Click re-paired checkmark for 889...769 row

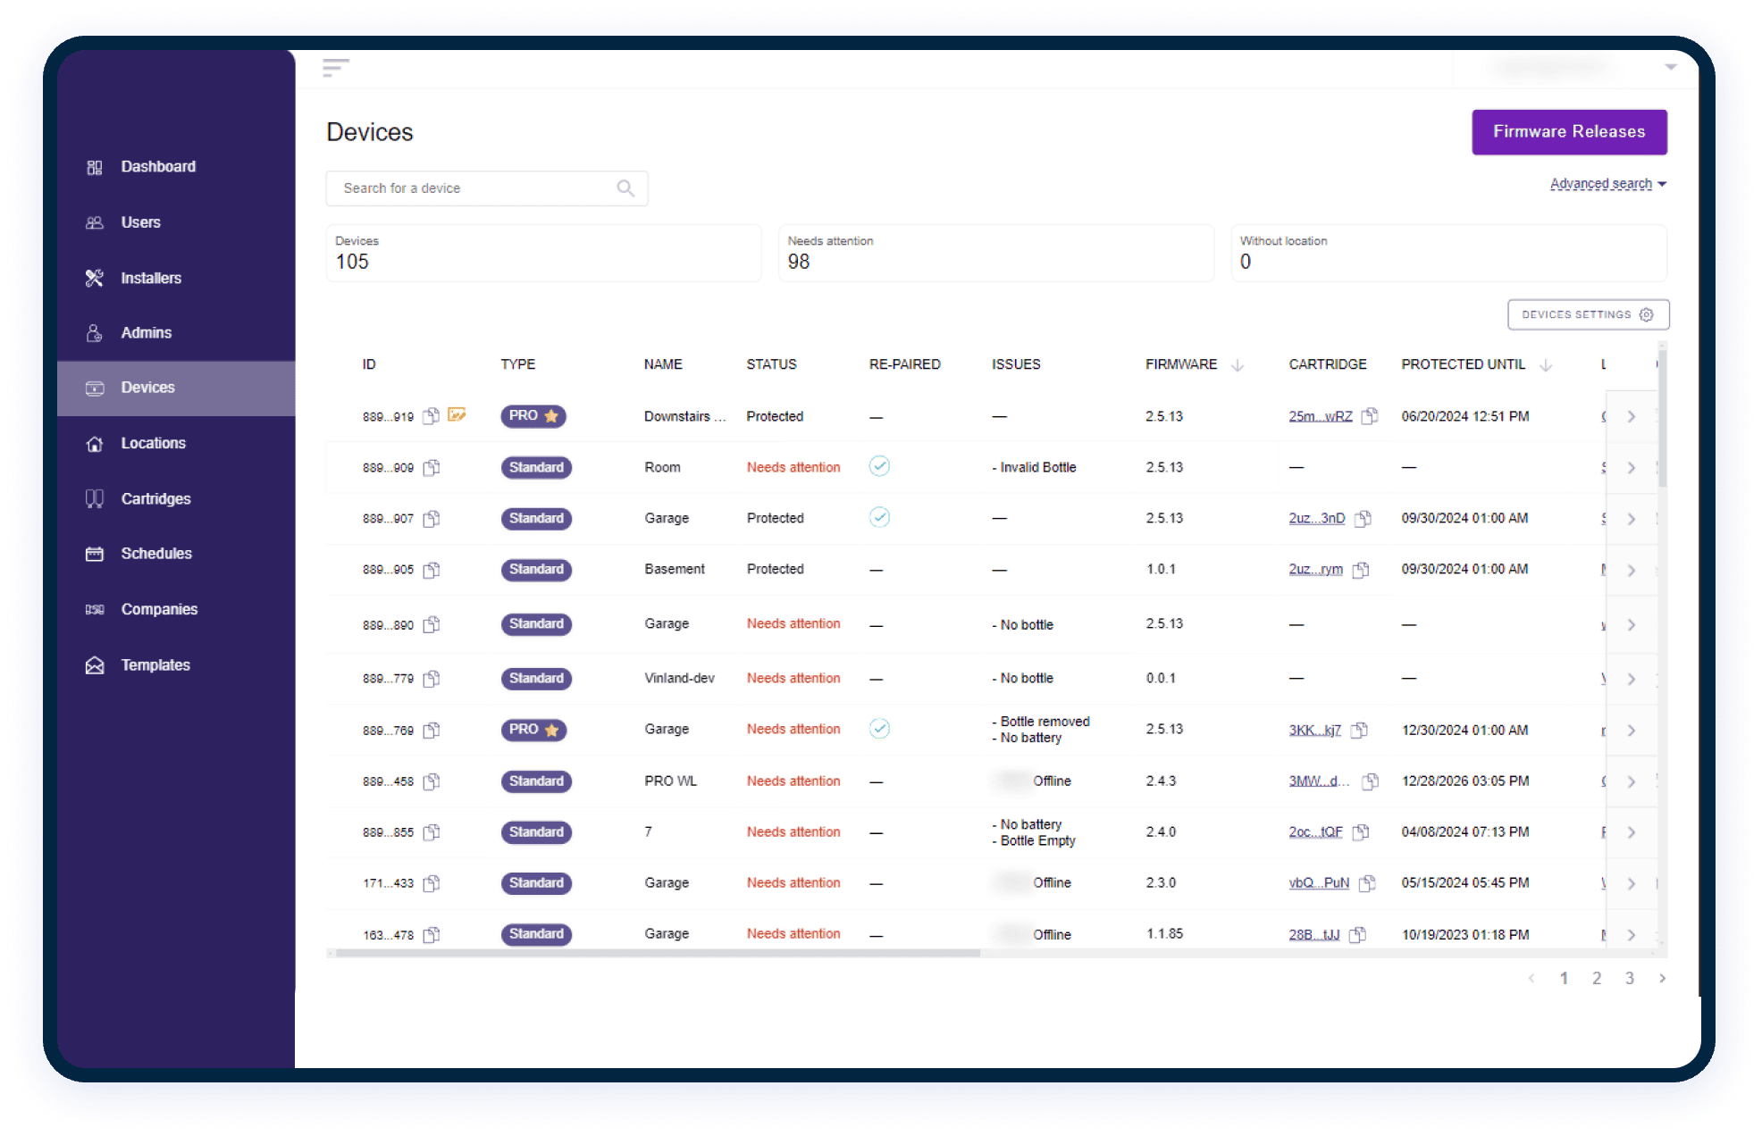(x=879, y=729)
